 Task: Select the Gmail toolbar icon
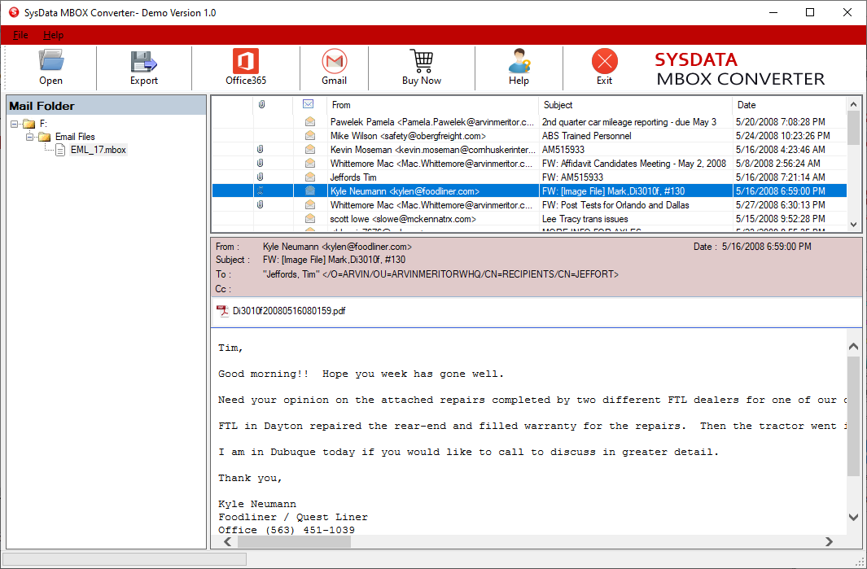click(x=334, y=61)
